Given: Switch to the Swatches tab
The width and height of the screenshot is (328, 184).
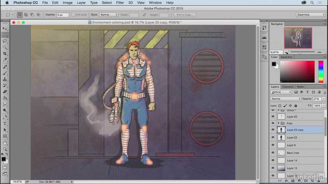Looking at the screenshot, I should click(286, 57).
